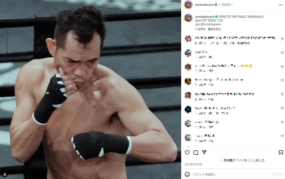Image resolution: width=285 pixels, height=179 pixels.
Task: Click the 2023年7月29日 post date
Action: click(194, 164)
